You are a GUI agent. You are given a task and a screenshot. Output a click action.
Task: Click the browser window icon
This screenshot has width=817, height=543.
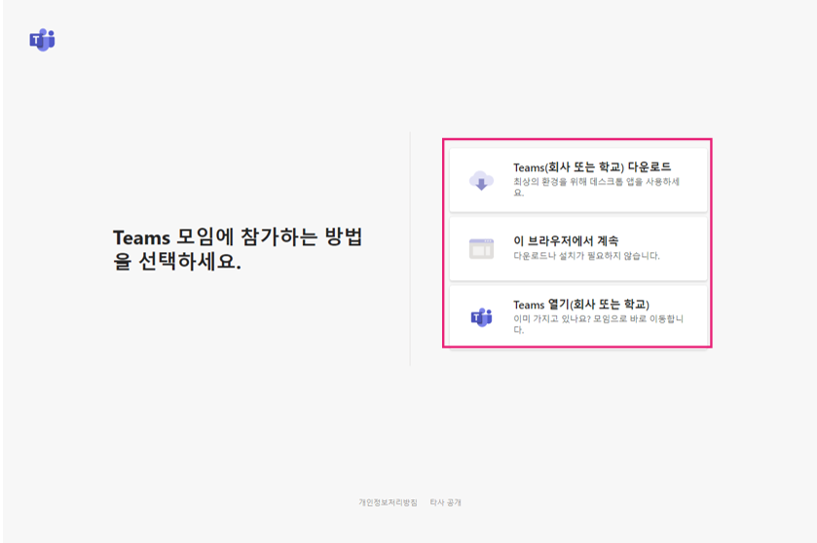pos(481,249)
